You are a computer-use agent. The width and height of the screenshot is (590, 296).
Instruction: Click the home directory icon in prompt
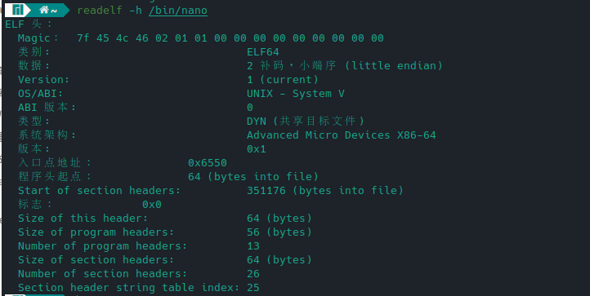pos(44,10)
